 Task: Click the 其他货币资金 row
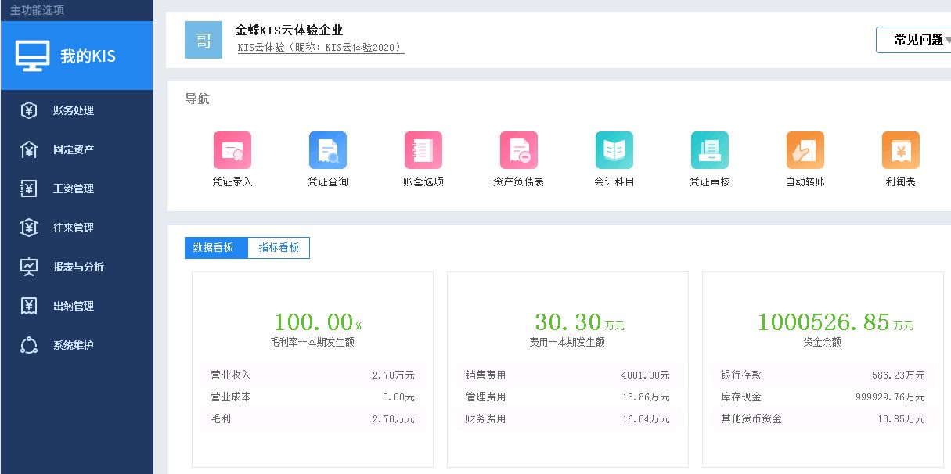(823, 418)
